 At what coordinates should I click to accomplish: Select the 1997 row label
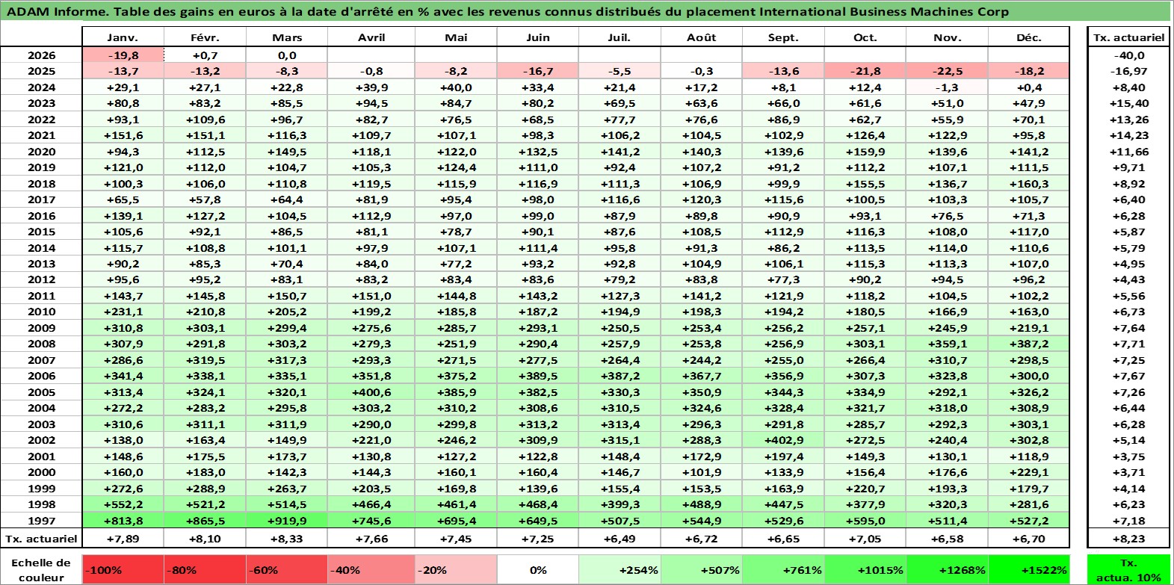[x=41, y=521]
